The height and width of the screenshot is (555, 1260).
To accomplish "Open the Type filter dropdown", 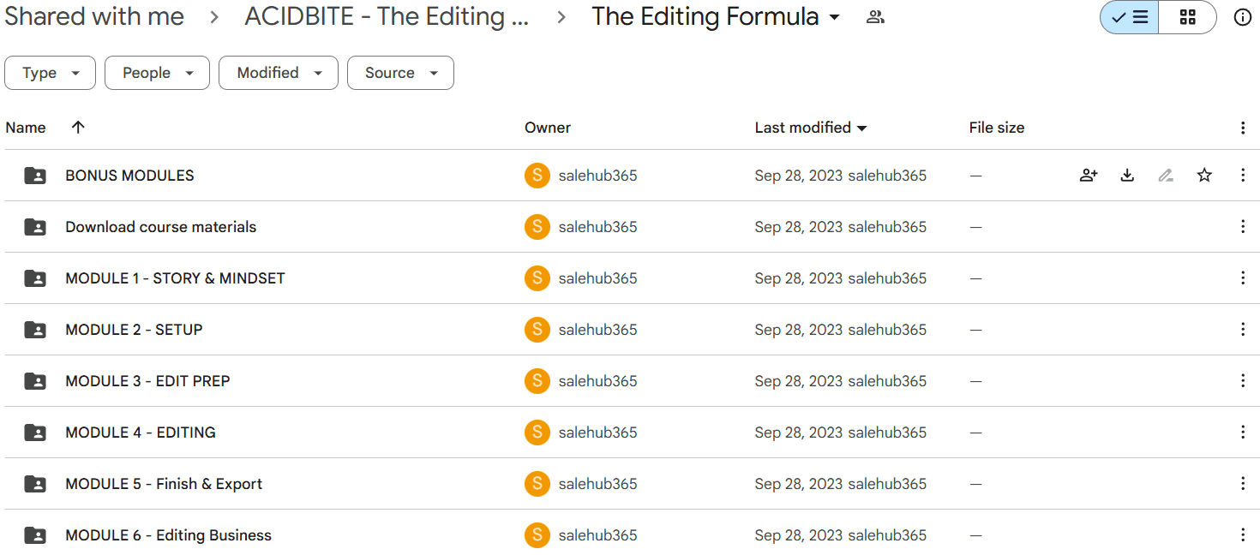I will [x=50, y=73].
